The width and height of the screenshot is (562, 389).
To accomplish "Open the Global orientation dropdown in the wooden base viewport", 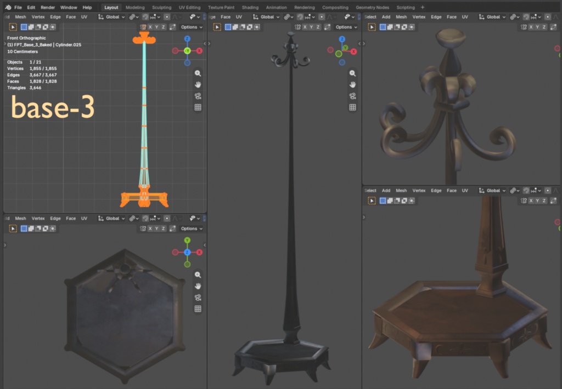I will (x=492, y=191).
